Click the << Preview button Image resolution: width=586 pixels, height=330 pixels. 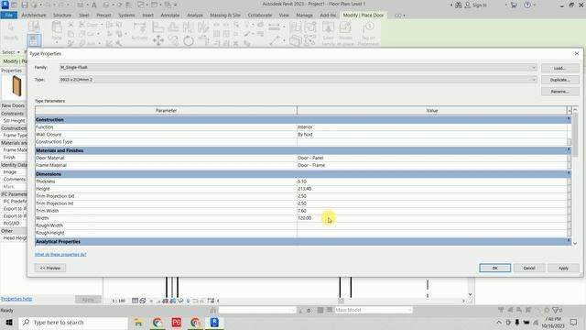pyautogui.click(x=50, y=268)
